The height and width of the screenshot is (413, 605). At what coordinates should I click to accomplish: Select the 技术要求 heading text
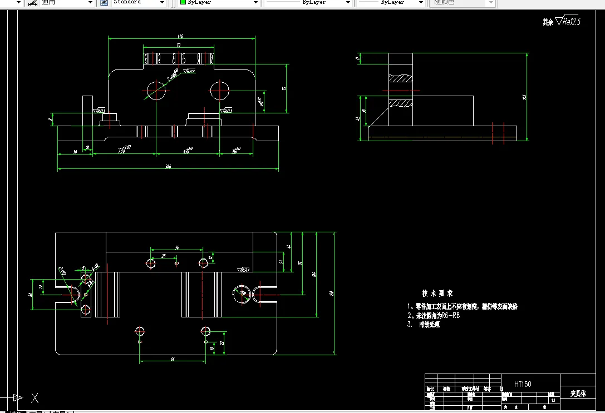437,293
